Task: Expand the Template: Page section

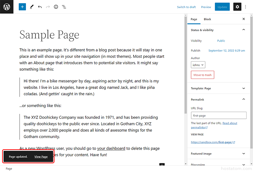Action: (244, 89)
